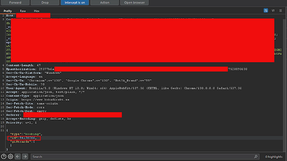Click Open browser button
Viewport: 287px width, 161px height.
[x=134, y=2]
